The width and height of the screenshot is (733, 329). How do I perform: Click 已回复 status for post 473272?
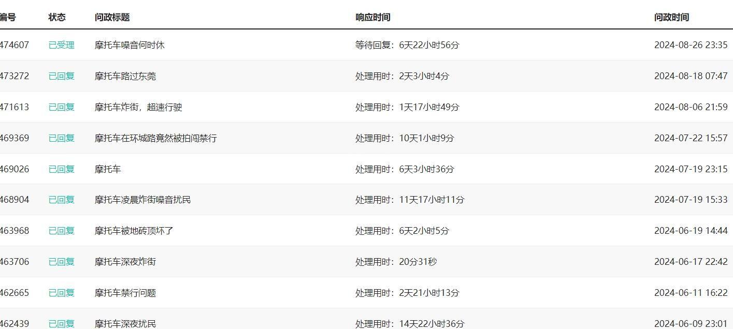62,76
